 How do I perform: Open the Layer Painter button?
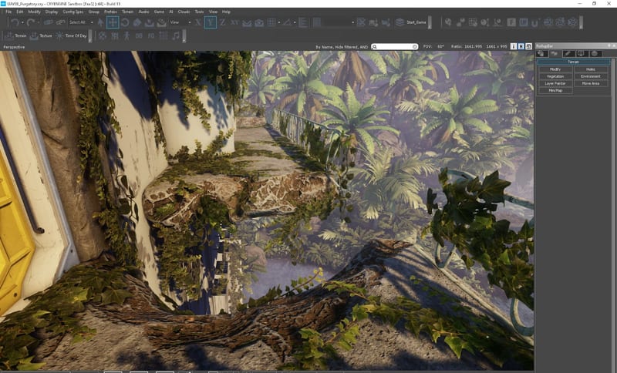(555, 83)
